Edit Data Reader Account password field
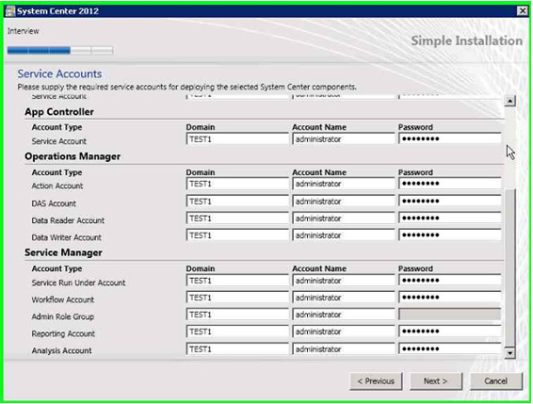This screenshot has width=533, height=404. click(x=450, y=218)
